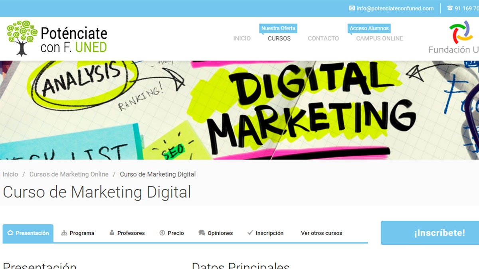Click the person icon beside Profesores

112,233
